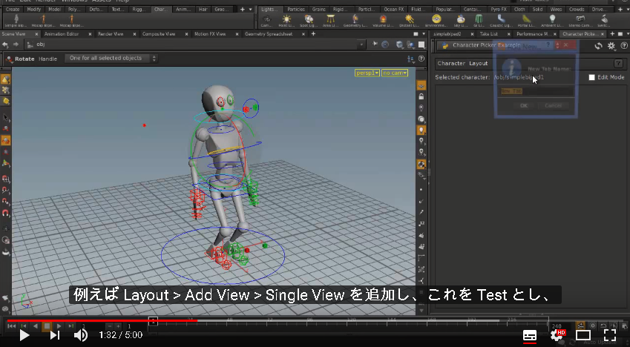Screen dimensions: 630x347
Task: Click the viewport lock icon
Action: [421, 97]
